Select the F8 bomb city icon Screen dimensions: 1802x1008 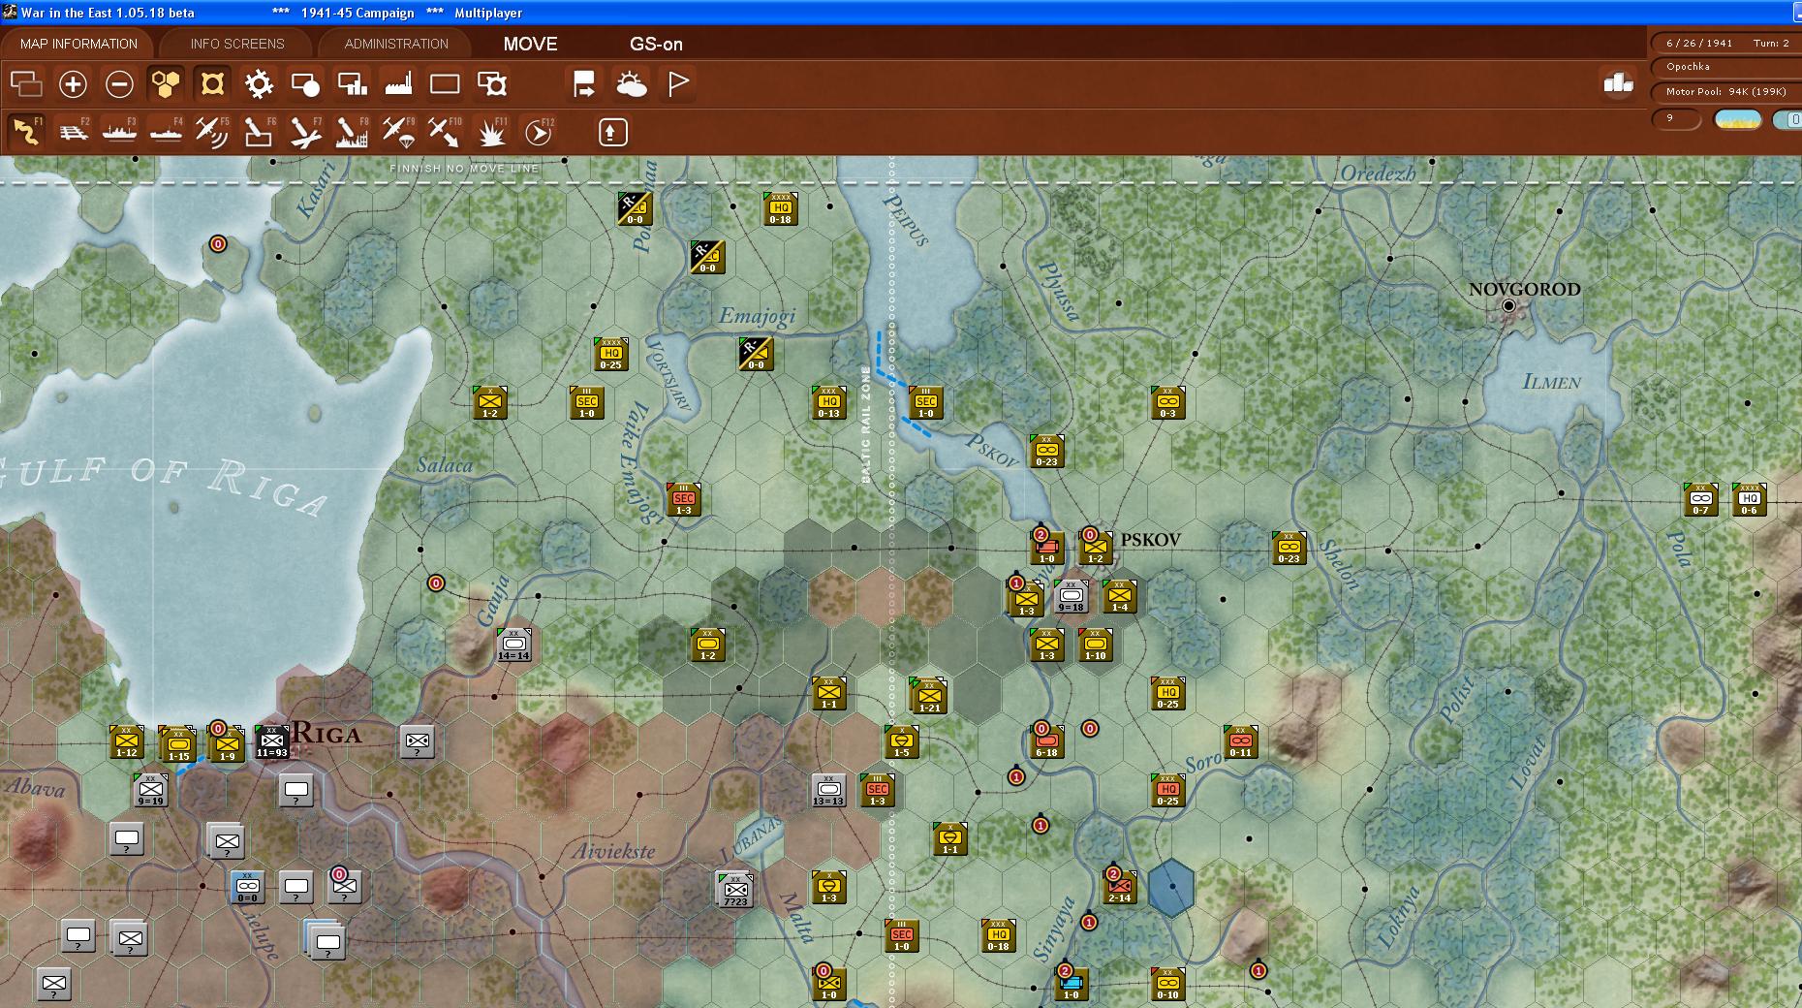click(x=352, y=132)
